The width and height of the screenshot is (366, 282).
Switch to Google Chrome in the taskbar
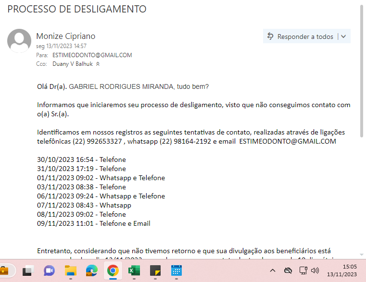click(113, 270)
